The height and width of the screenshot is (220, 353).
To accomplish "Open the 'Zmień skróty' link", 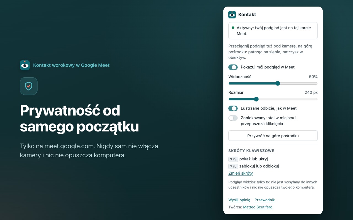I will (240, 173).
